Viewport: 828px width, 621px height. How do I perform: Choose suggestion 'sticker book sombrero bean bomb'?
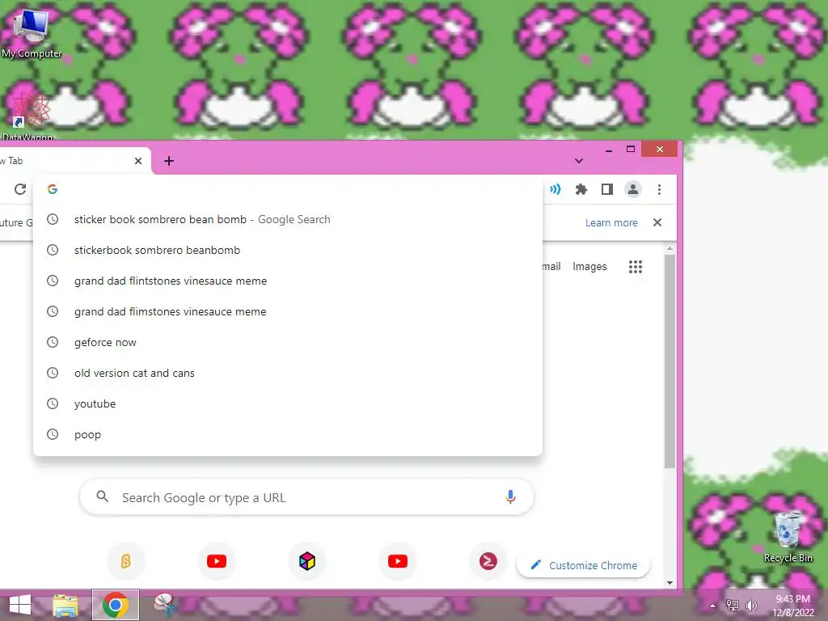[287, 219]
